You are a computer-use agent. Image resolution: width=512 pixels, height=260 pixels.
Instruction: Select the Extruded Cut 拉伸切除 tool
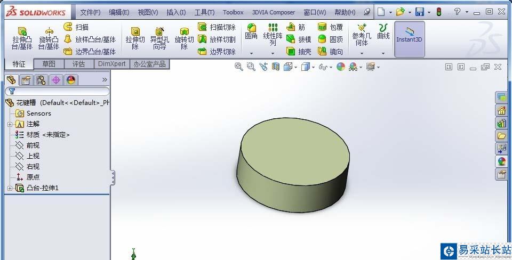(x=135, y=38)
